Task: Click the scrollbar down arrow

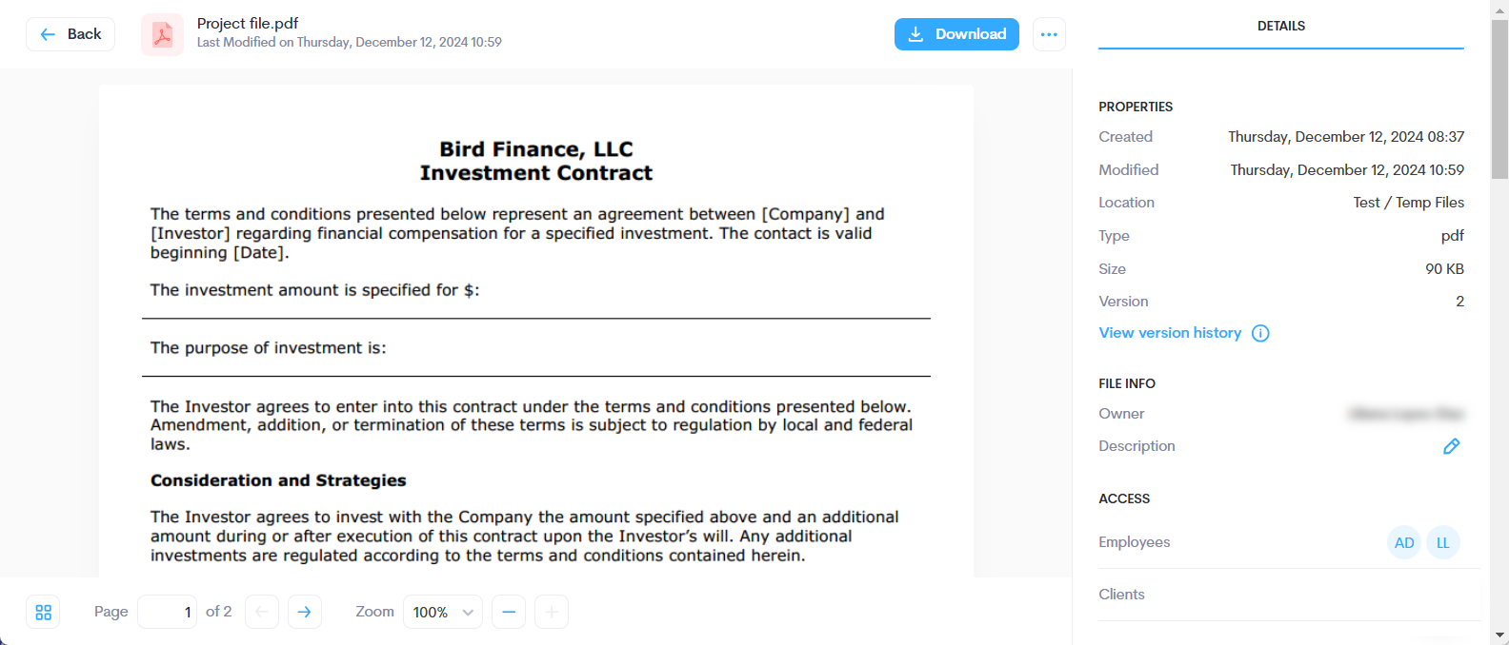Action: point(1499,635)
